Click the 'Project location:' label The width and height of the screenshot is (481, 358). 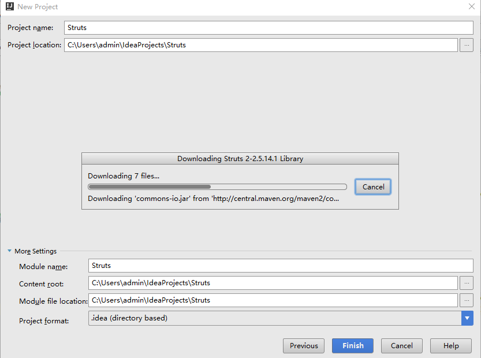pos(35,45)
